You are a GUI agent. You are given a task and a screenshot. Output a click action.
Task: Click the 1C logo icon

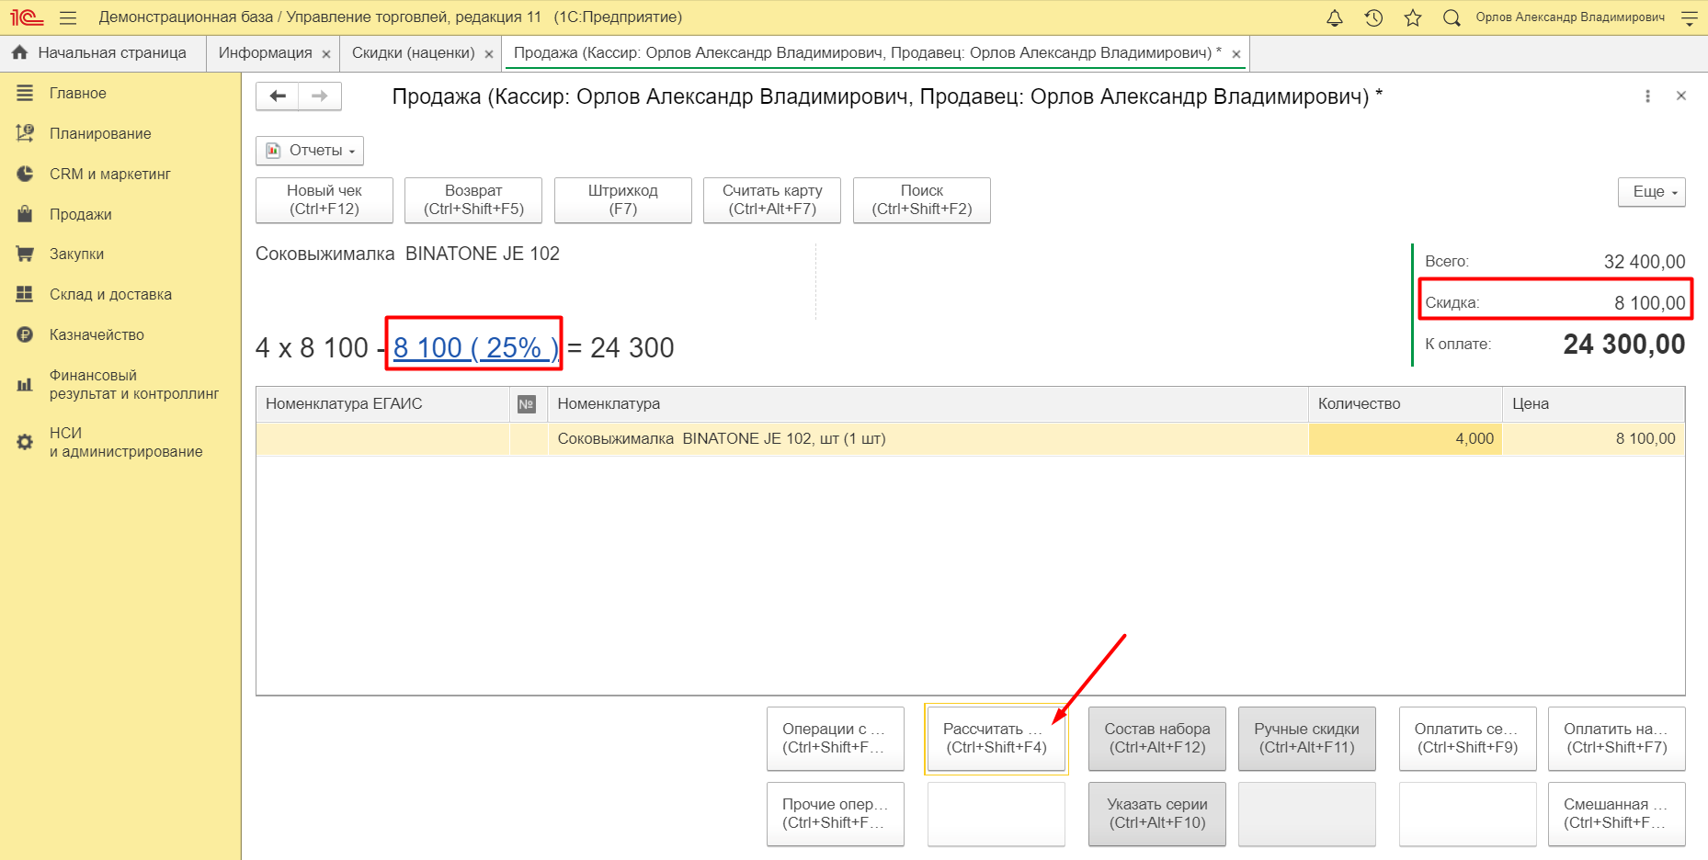pos(27,17)
